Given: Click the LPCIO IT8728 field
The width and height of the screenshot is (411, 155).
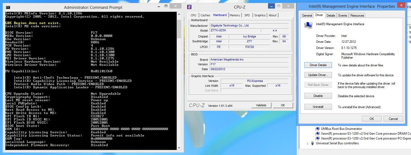Looking at the screenshot, I should point(249,47).
